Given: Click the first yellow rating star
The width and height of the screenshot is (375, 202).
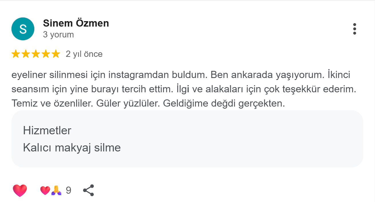Looking at the screenshot, I should [16, 54].
